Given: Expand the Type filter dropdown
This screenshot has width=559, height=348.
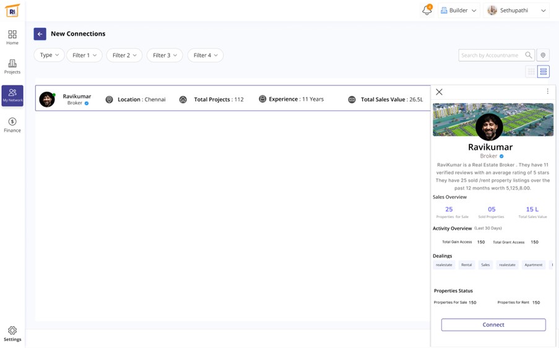Looking at the screenshot, I should pyautogui.click(x=49, y=55).
